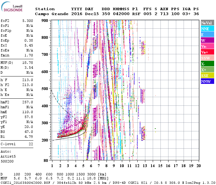Click the MUF(D) value 18.78
Viewport: 216px width, 185px height.
pyautogui.click(x=28, y=63)
